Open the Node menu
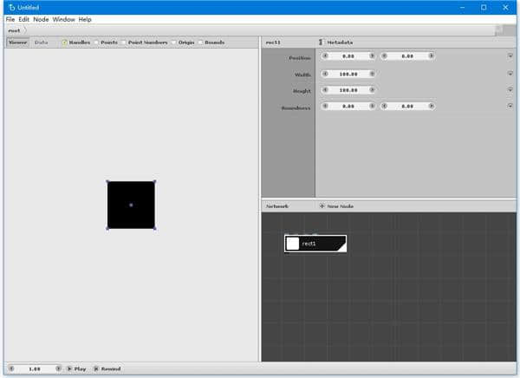The height and width of the screenshot is (378, 520). (x=41, y=19)
